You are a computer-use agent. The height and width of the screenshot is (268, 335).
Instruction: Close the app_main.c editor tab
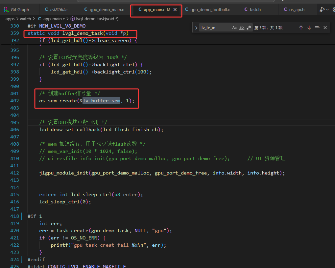pyautogui.click(x=175, y=10)
